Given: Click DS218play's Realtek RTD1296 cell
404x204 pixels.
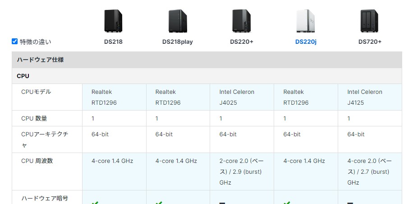Looking at the screenshot, I should click(x=178, y=97).
